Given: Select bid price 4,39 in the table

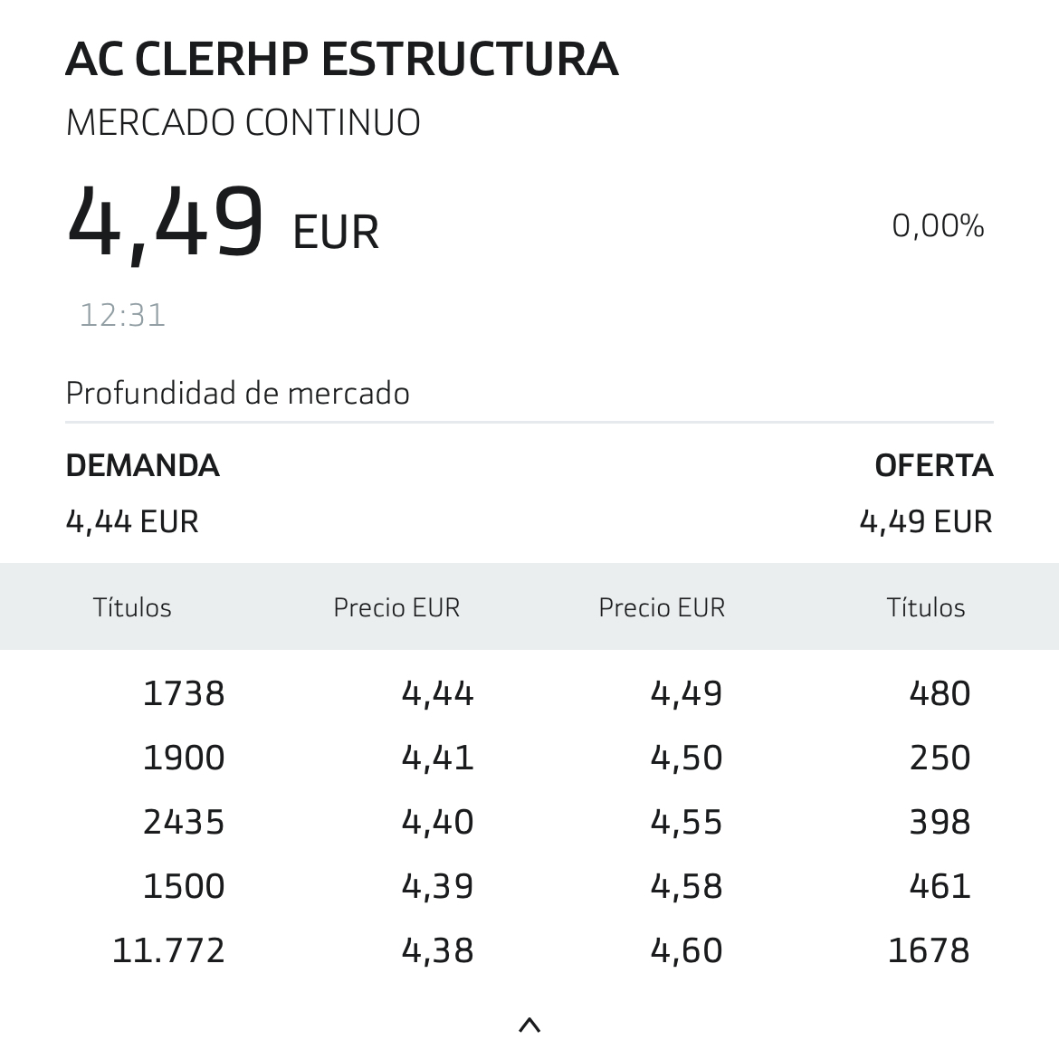Looking at the screenshot, I should point(438,886).
